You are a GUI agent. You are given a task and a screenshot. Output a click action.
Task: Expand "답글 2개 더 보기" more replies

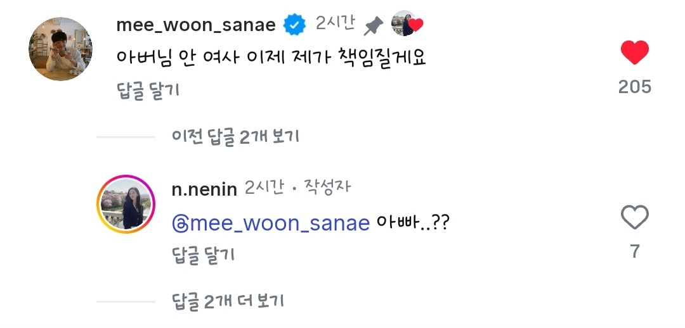point(228,301)
